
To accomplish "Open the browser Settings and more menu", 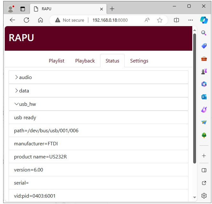I will coord(191,20).
